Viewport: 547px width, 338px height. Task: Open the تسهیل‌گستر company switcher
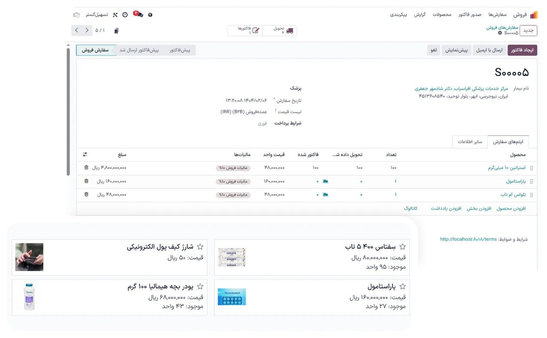[x=97, y=15]
